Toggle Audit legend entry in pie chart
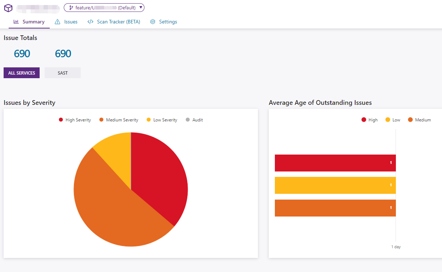This screenshot has height=272, width=442. (x=194, y=120)
